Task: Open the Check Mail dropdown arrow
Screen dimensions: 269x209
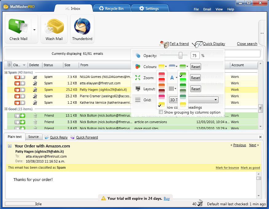Action: point(34,30)
